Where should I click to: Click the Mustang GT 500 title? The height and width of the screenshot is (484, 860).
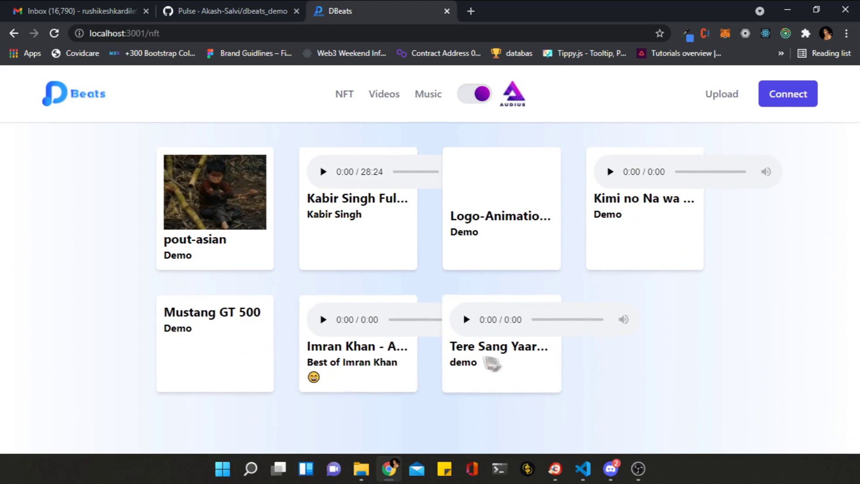212,312
